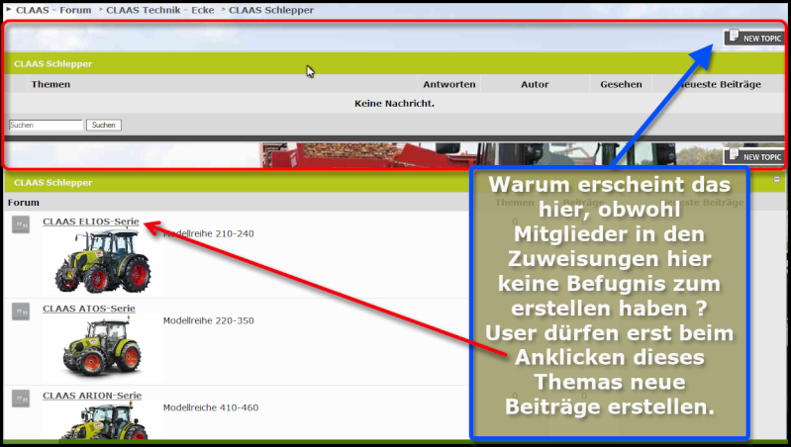Viewport: 791px width, 447px height.
Task: Open the CLAAS ELIOS-Serie forum link
Action: pos(91,222)
